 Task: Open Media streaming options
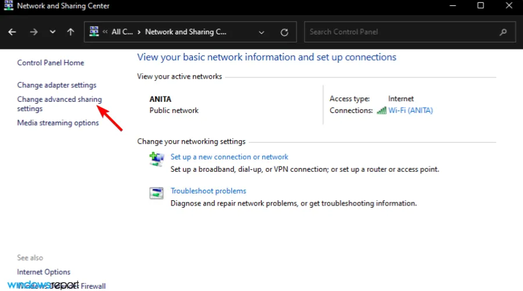[x=58, y=123]
